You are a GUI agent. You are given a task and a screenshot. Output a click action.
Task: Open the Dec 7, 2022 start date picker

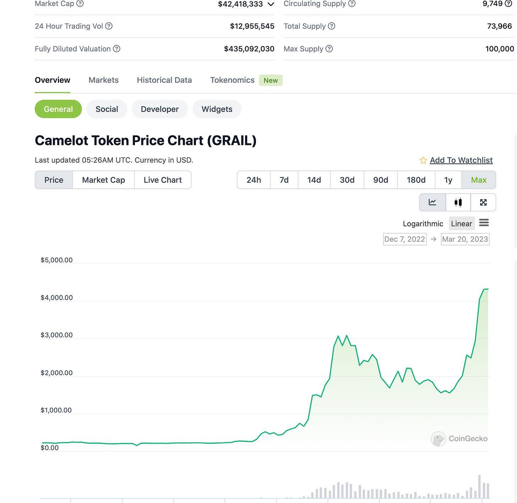click(x=404, y=239)
